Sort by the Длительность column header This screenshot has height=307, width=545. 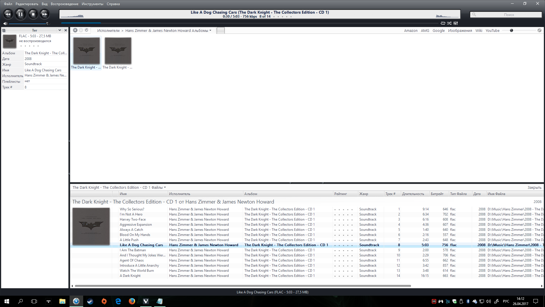tap(415, 194)
